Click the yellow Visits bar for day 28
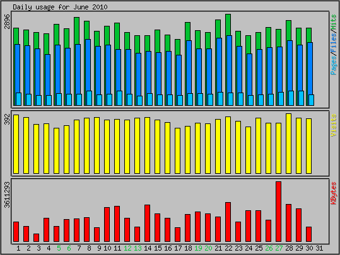Image resolution: width=340 pixels, height=255 pixels. coord(289,144)
